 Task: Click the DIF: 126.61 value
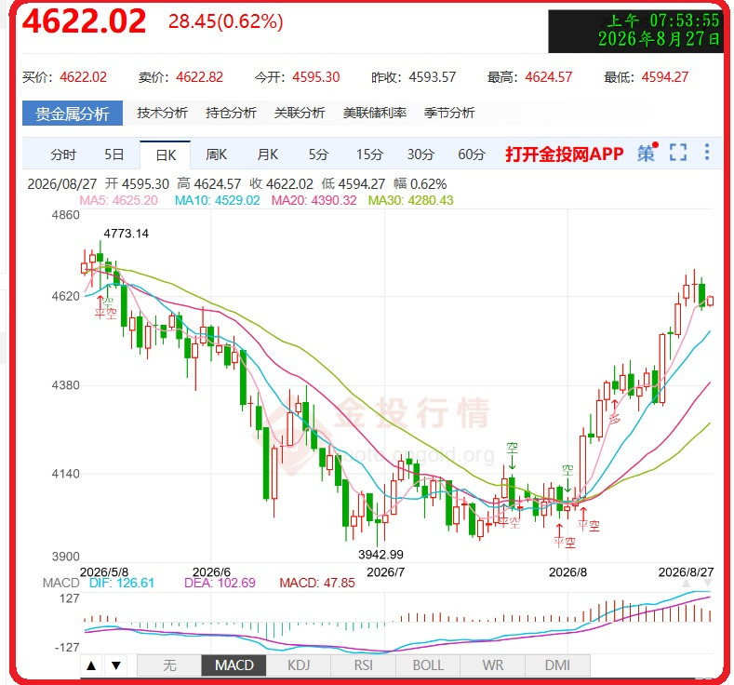click(122, 583)
